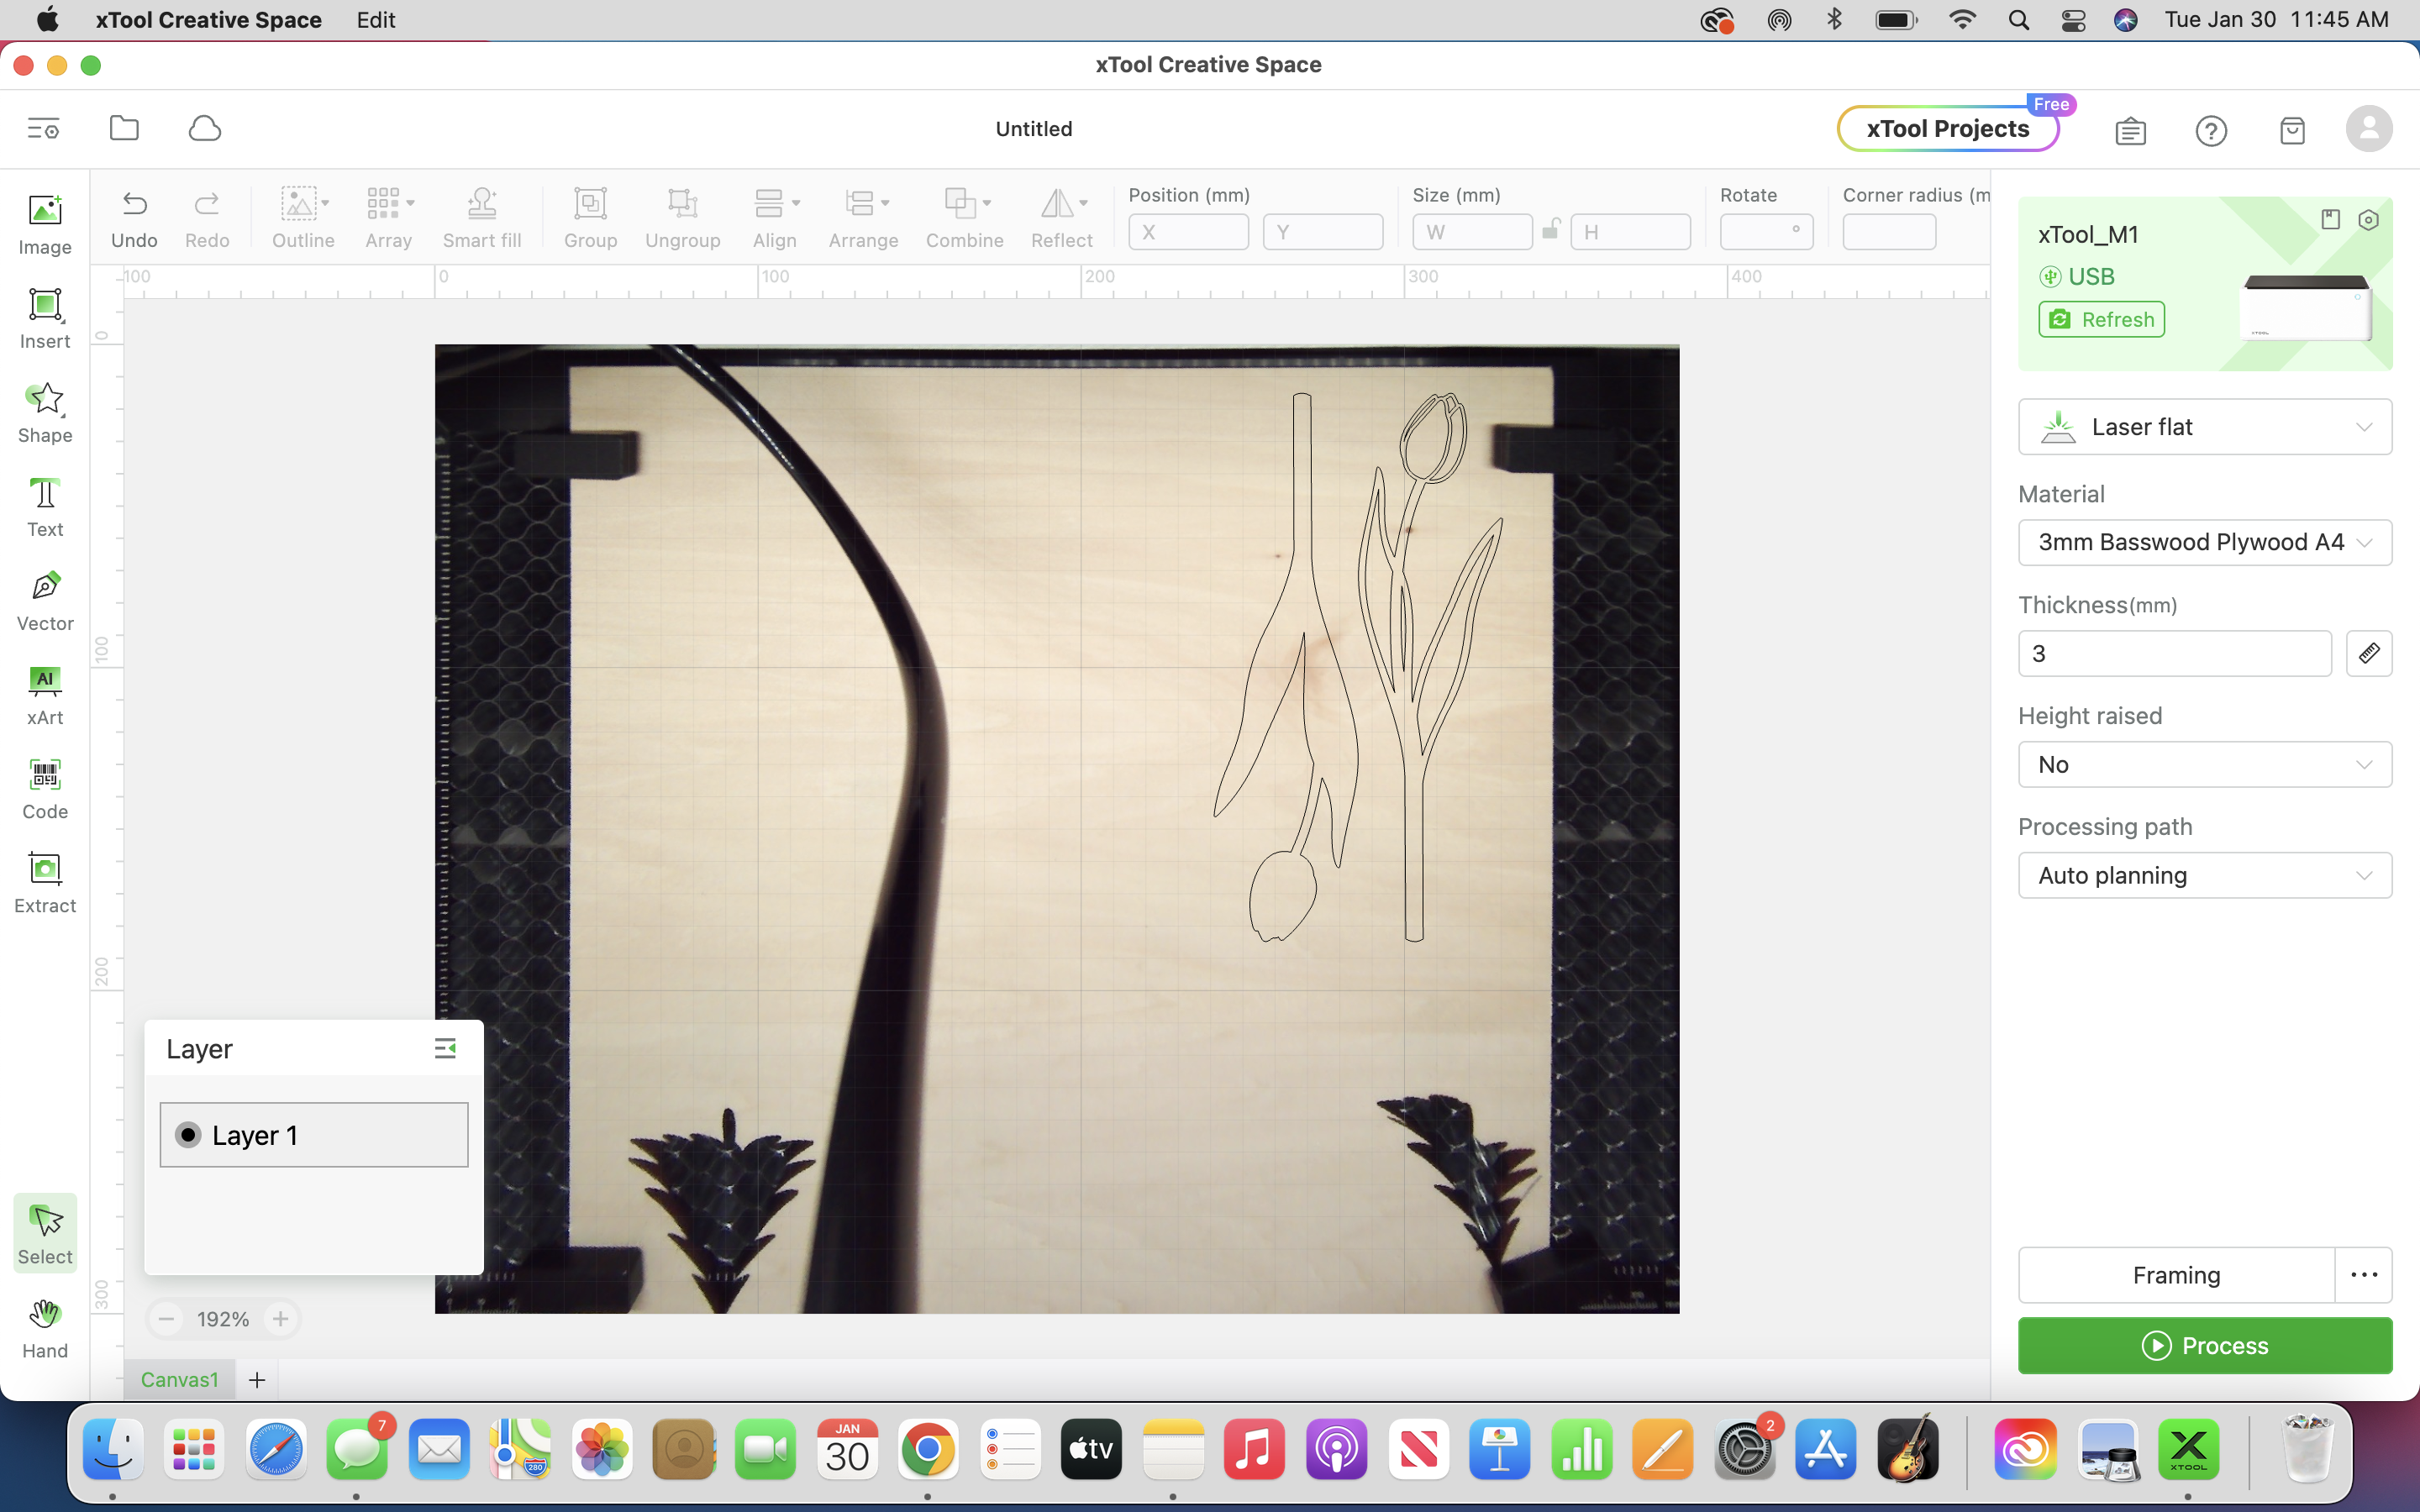Collapse the Layer panel
The width and height of the screenshot is (2420, 1512).
(x=445, y=1048)
